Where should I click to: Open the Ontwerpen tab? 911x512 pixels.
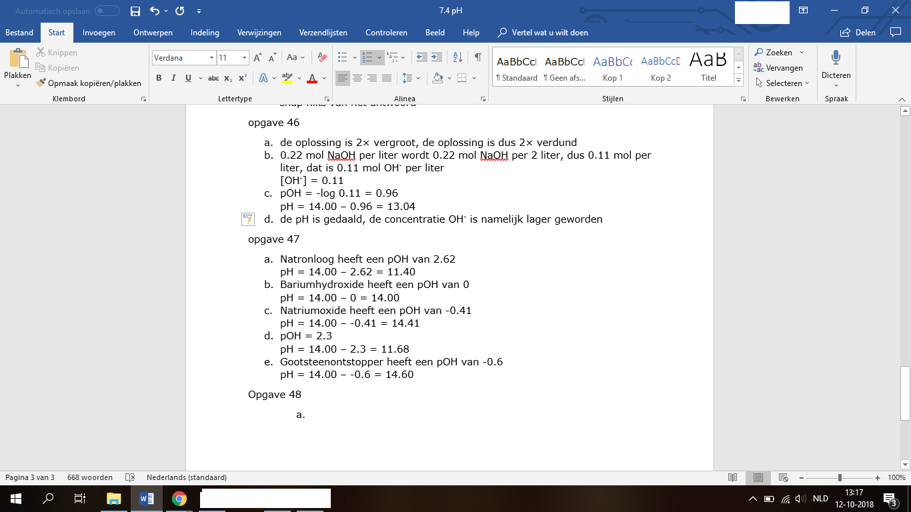[153, 33]
